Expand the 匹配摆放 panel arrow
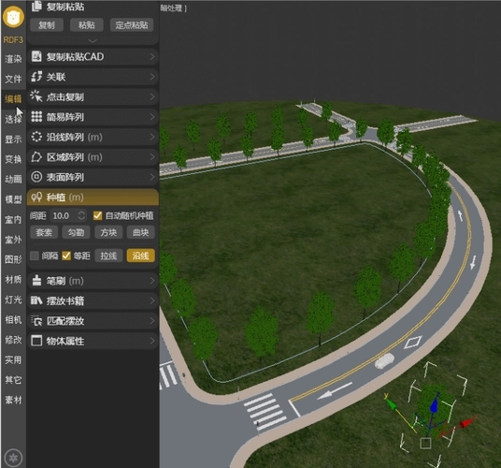501x468 pixels. 152,320
